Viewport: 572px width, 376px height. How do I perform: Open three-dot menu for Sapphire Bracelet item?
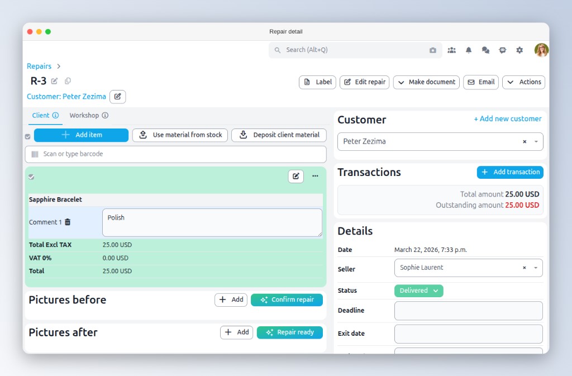tap(315, 176)
